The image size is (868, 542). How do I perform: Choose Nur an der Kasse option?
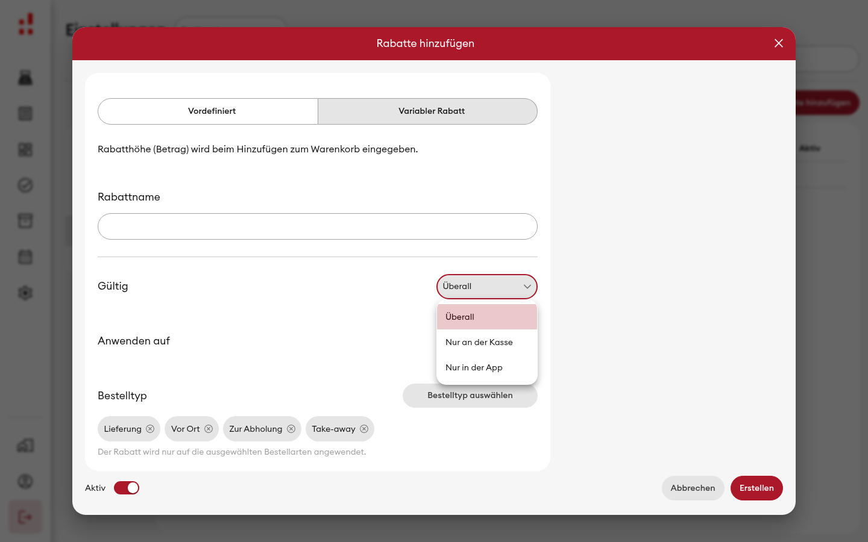[x=487, y=342]
